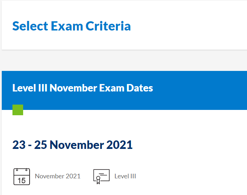Click the number 15 inside the calendar icon
247x195 pixels.
[x=21, y=180]
